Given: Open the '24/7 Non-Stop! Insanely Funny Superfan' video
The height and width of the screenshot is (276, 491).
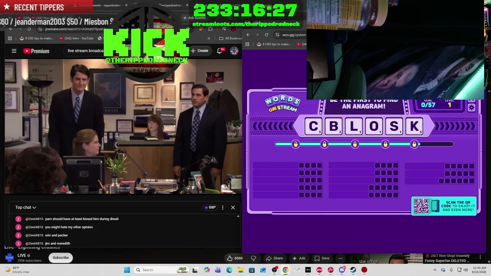Looking at the screenshot, I should [x=450, y=258].
